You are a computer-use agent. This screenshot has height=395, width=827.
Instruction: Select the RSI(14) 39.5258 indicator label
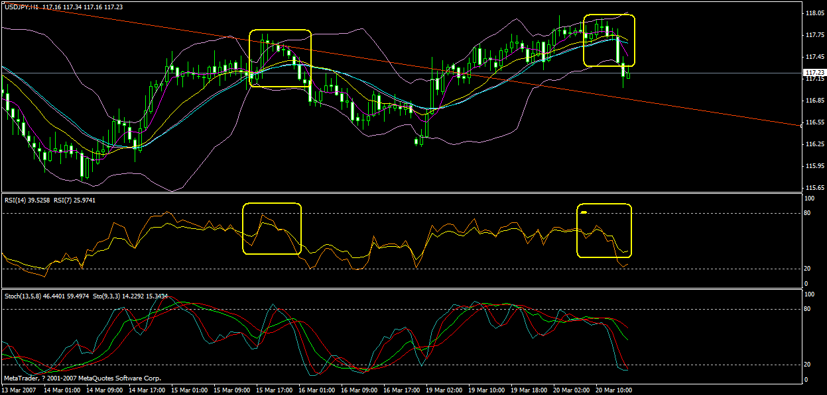tap(27, 199)
